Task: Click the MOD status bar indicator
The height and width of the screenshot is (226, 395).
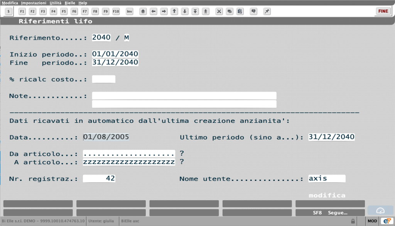Action: [372, 221]
